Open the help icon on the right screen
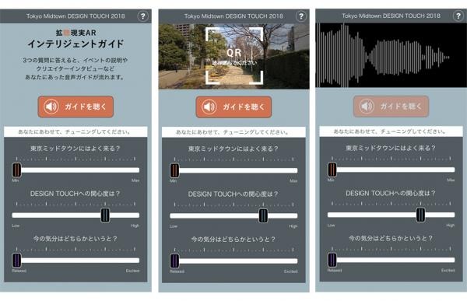467x301 pixels. (458, 16)
